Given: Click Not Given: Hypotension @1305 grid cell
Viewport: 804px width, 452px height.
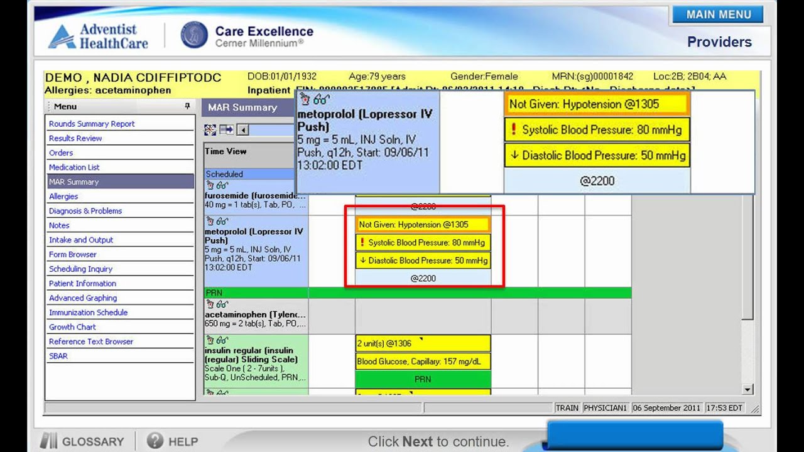Looking at the screenshot, I should pyautogui.click(x=423, y=224).
